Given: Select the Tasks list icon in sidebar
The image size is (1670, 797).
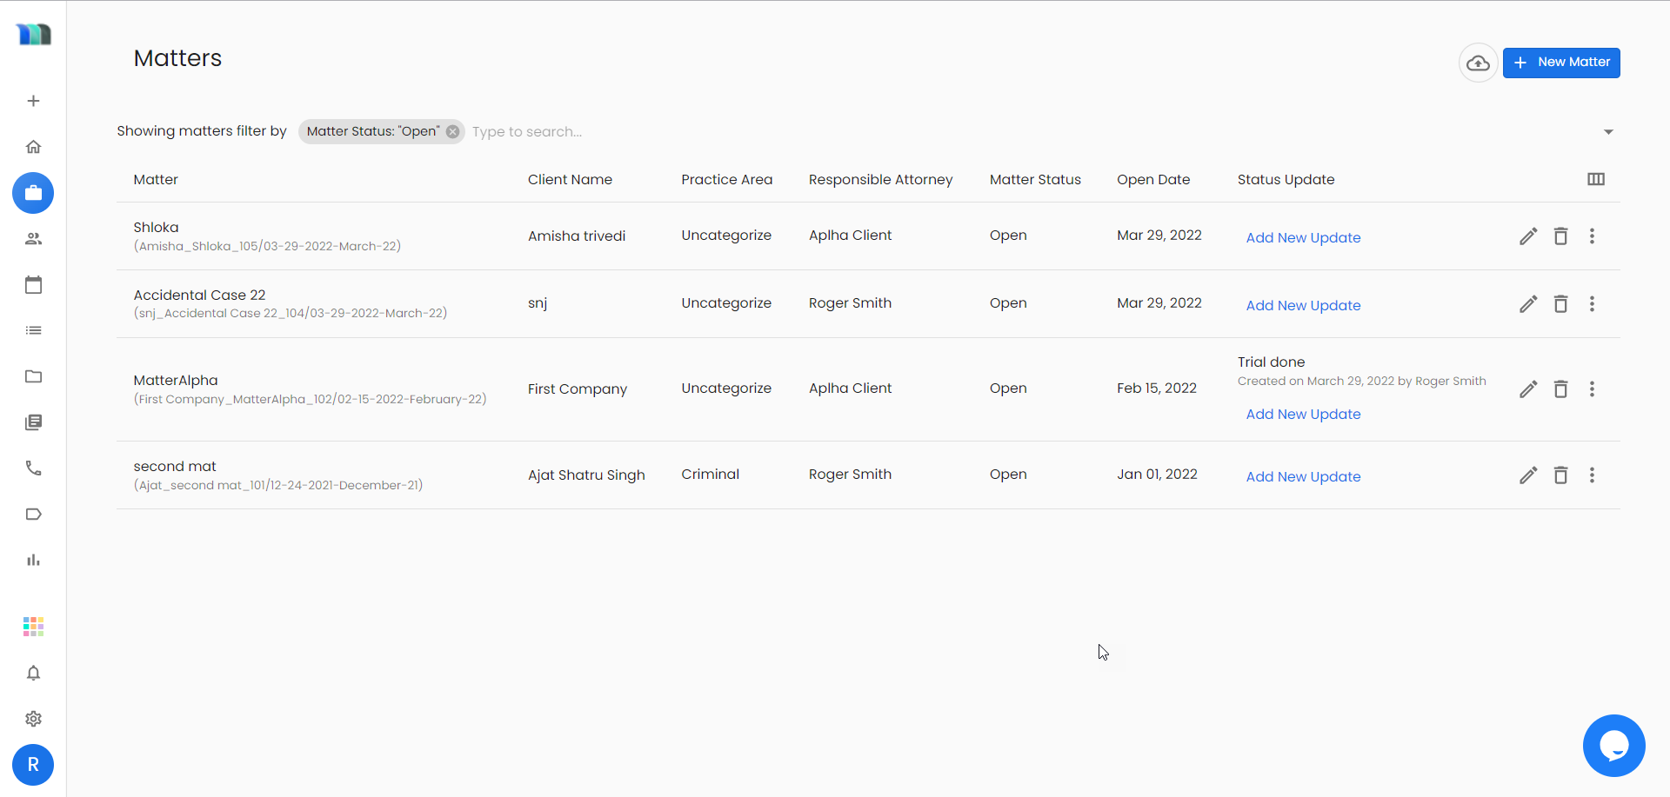Looking at the screenshot, I should point(33,330).
